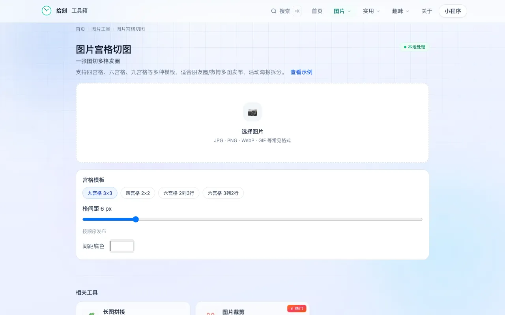Click the 工具箱 site title text
The height and width of the screenshot is (315, 505).
coord(80,11)
